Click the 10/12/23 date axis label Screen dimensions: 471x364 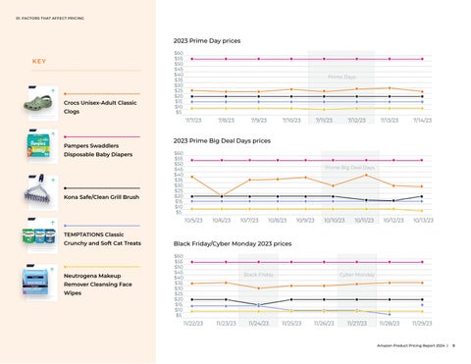click(393, 221)
